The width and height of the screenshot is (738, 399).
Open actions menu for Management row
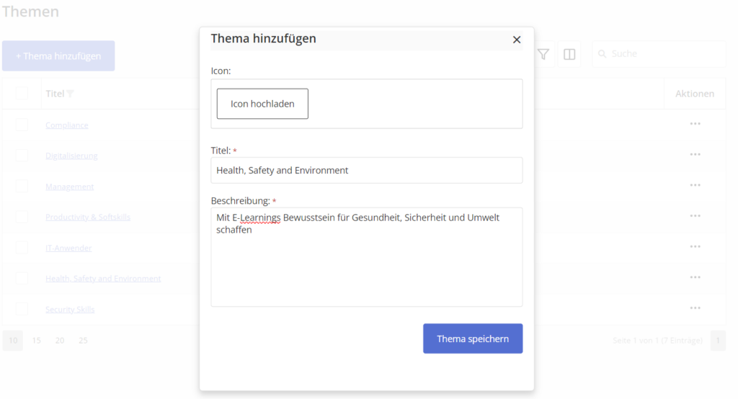coord(695,185)
